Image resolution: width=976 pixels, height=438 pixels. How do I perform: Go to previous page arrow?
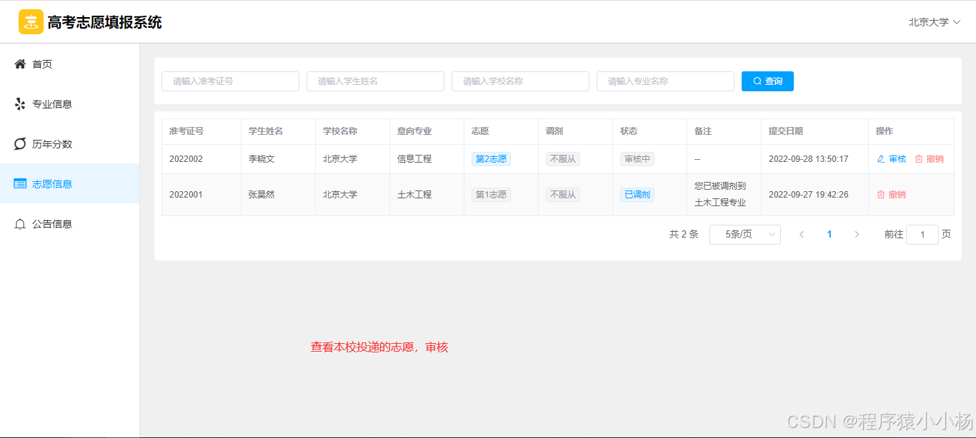click(x=802, y=235)
